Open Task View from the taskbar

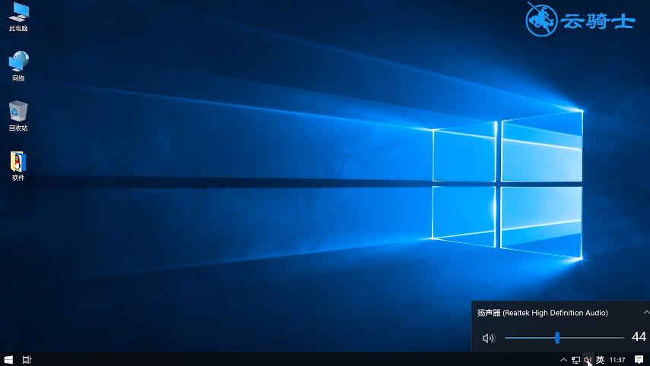coord(27,360)
